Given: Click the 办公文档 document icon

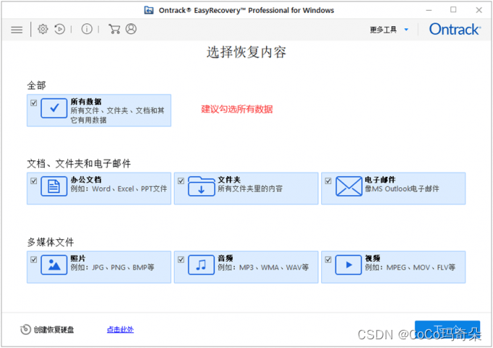Looking at the screenshot, I should (x=54, y=186).
